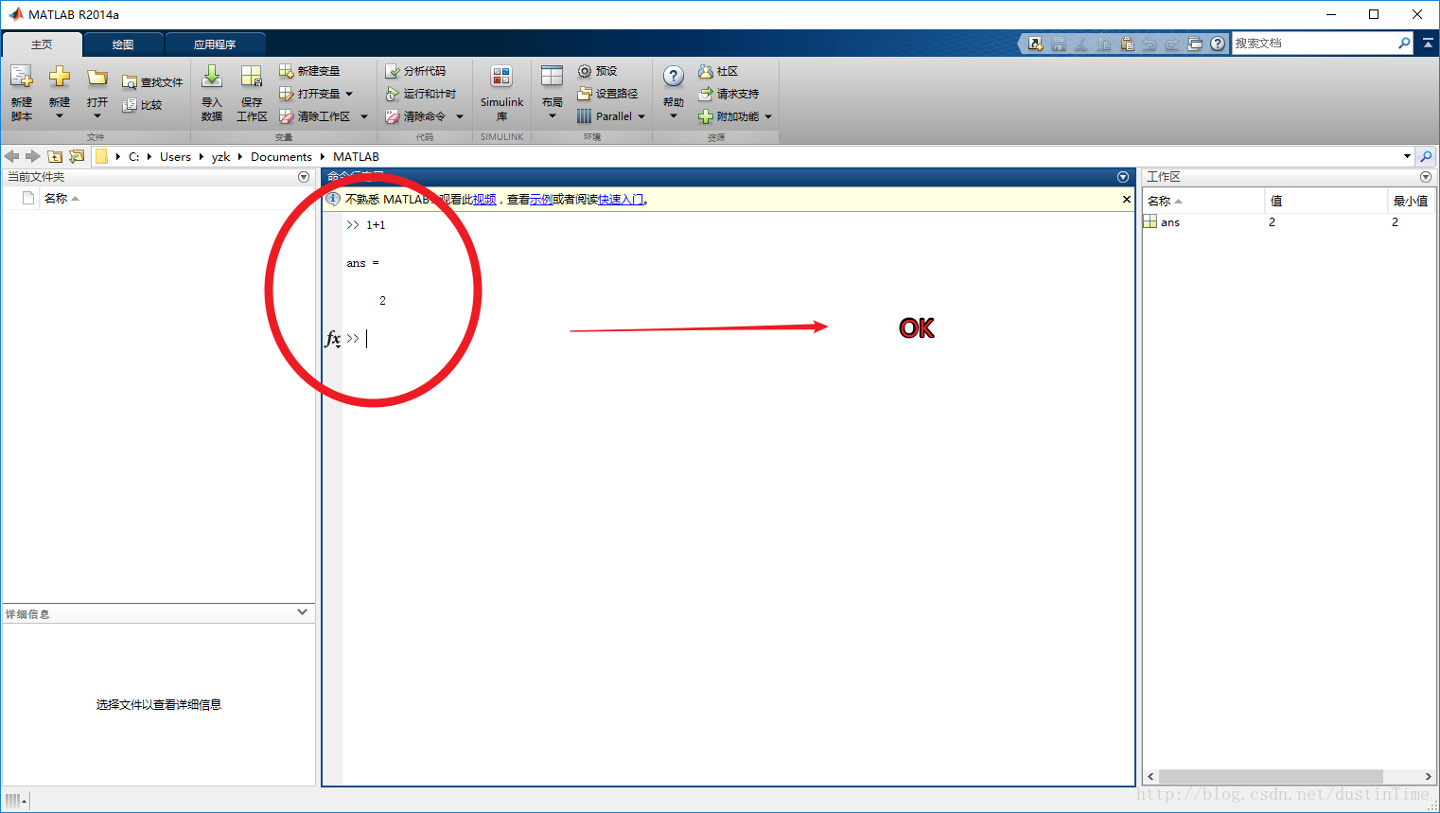Click the browse for folder icon
Screen dimensions: 1440x813
(77, 156)
